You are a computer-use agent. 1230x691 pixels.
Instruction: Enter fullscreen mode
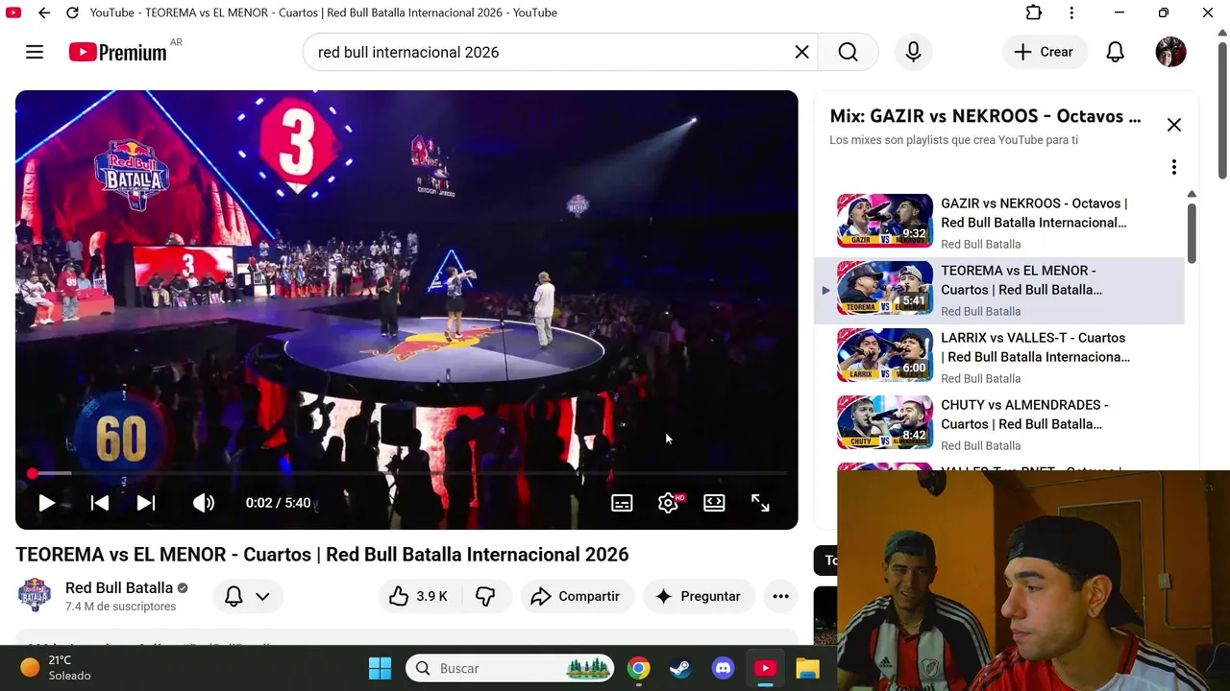[760, 503]
